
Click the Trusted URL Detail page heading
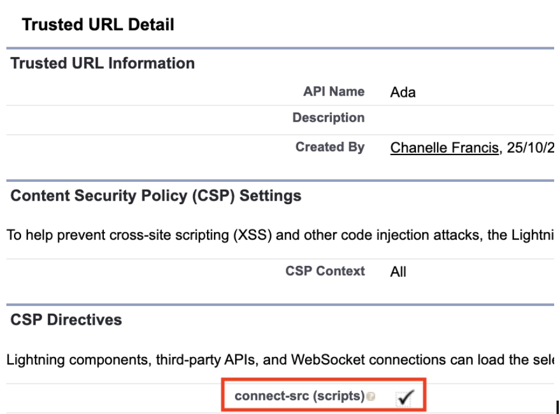point(98,24)
